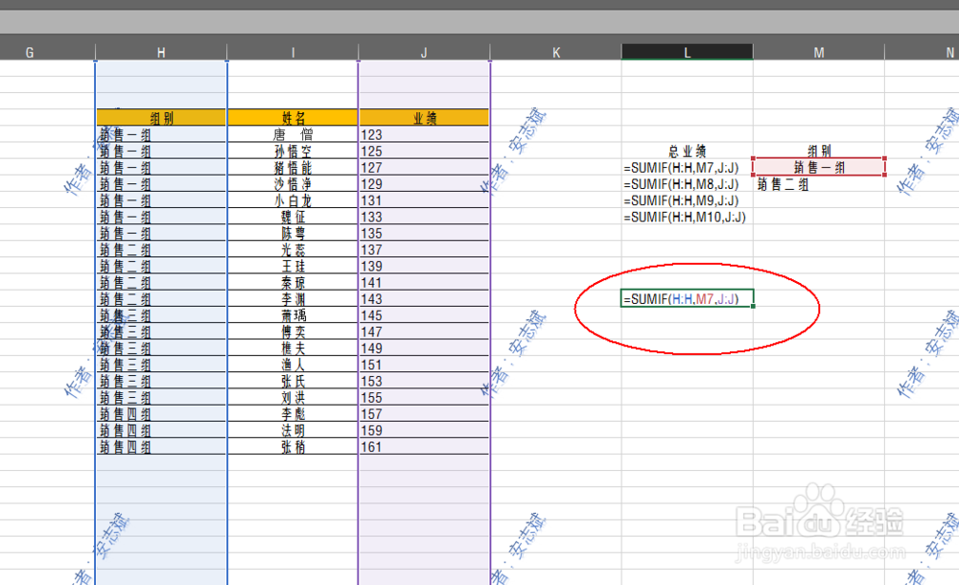Select the cell containing 141
This screenshot has width=959, height=585.
pos(424,283)
